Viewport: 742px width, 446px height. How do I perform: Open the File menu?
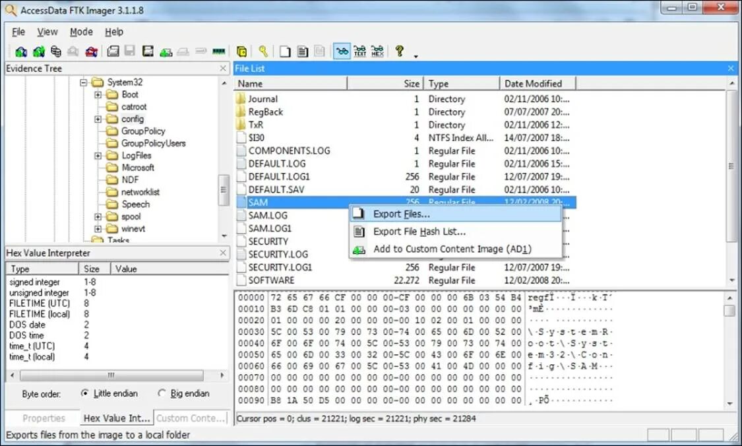(18, 32)
